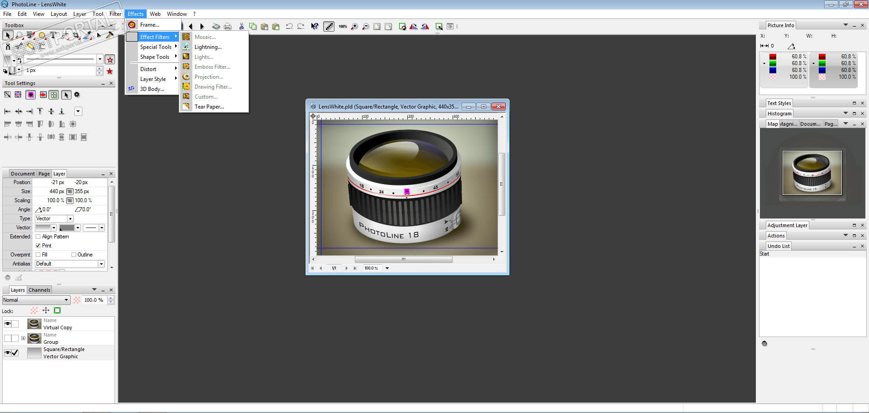Click the context help pointer icon
The image size is (869, 413).
click(315, 27)
